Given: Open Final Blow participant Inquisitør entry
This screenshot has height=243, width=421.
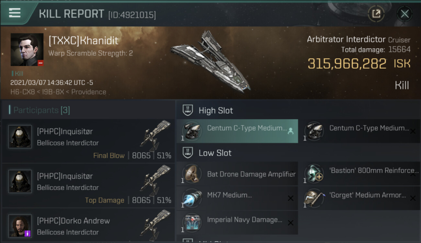Looking at the screenshot, I should [88, 141].
